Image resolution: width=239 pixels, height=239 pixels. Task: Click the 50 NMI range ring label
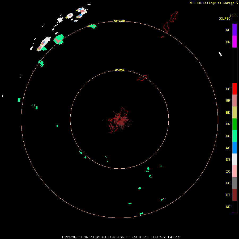[119, 70]
